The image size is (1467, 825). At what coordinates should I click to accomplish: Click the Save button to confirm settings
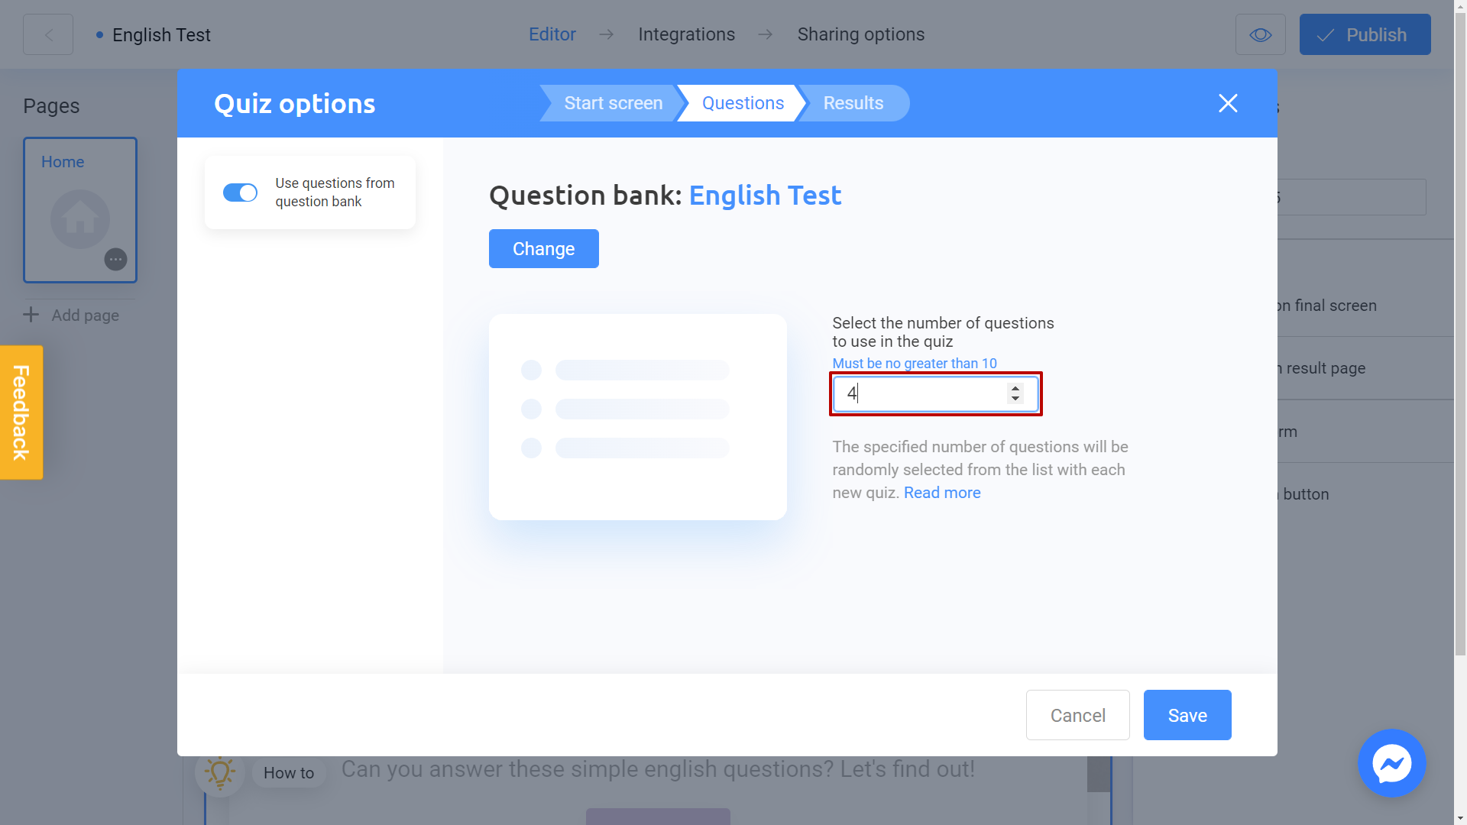1187,715
